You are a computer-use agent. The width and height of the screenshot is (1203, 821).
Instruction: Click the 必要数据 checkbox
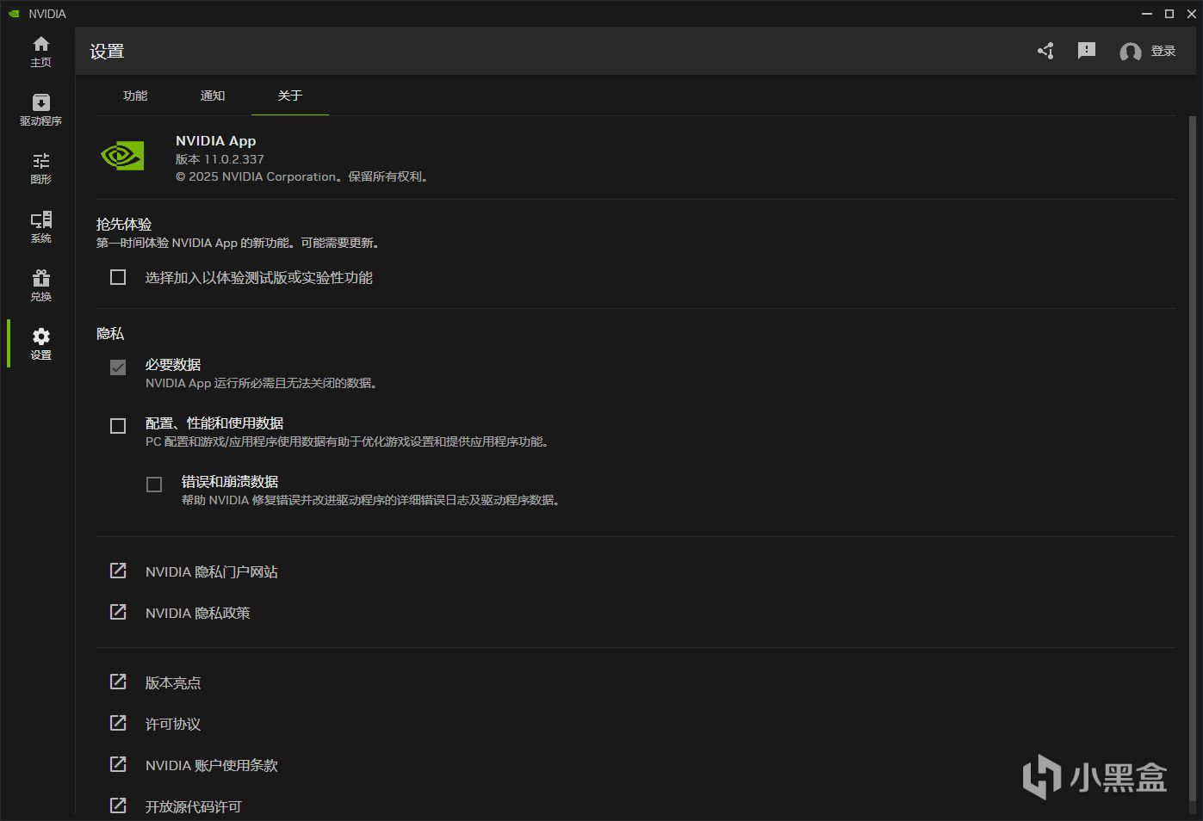(x=118, y=367)
